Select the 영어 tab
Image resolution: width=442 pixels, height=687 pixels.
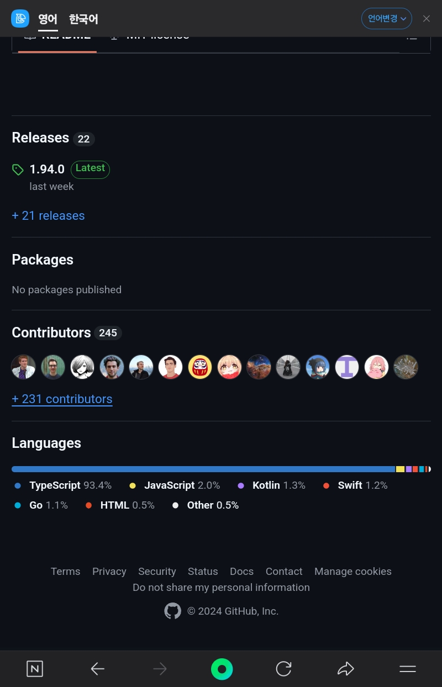(x=48, y=19)
